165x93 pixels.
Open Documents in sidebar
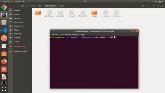[19, 22]
